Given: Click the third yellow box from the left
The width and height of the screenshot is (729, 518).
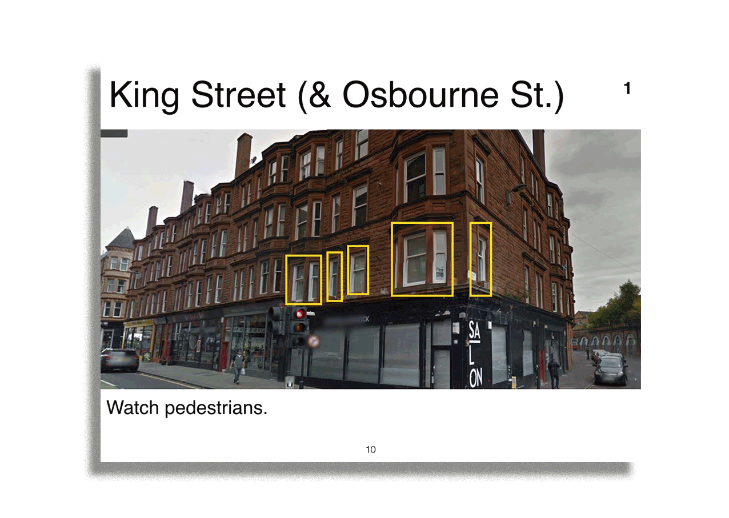Looking at the screenshot, I should (x=358, y=270).
